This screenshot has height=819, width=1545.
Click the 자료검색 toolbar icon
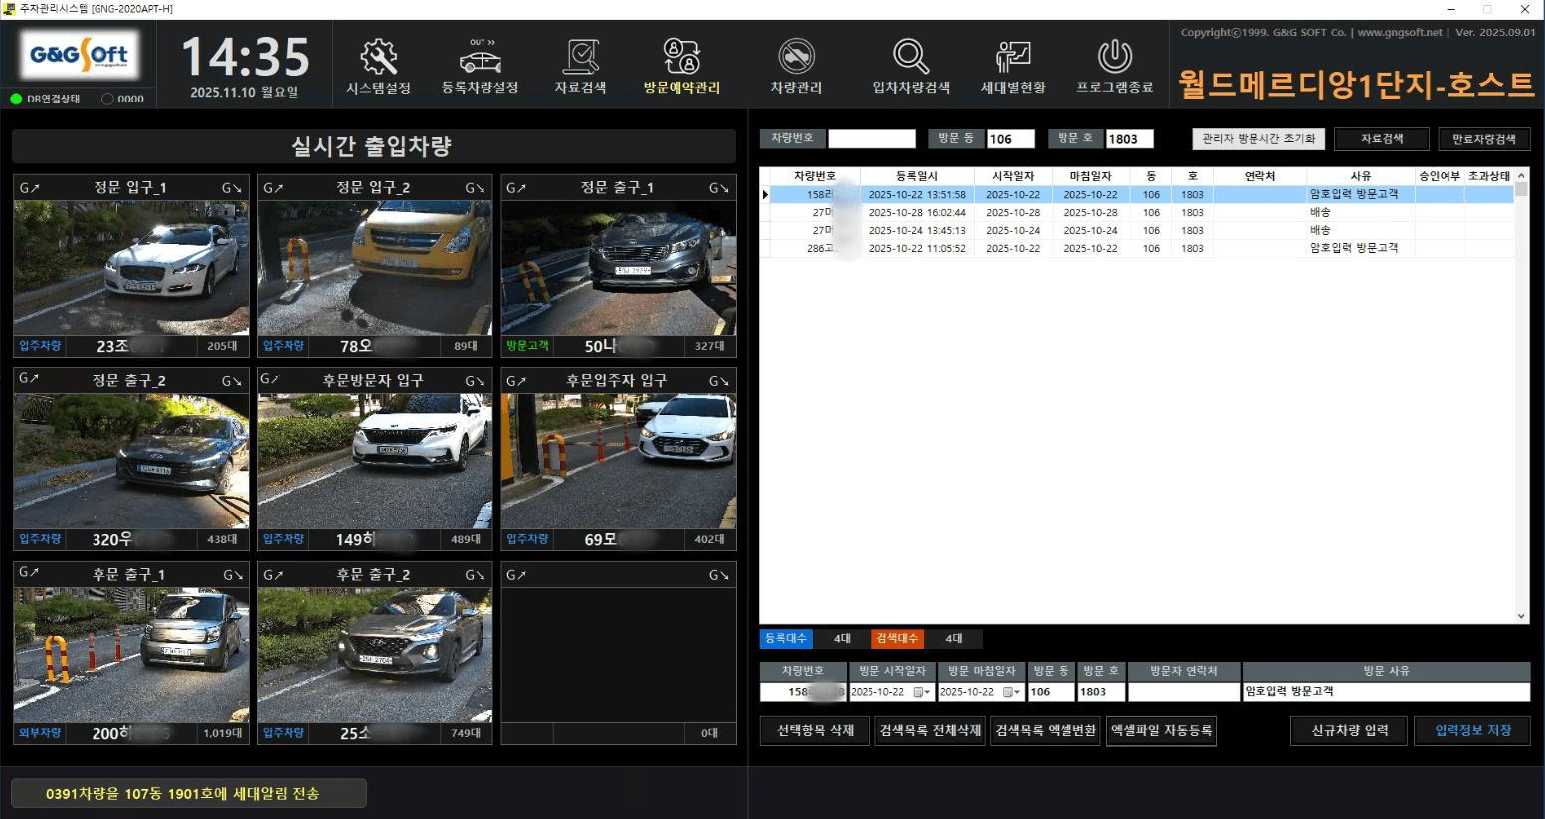tap(580, 66)
